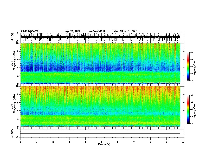Click time axis tick label "6"
This screenshot has width=206, height=159.
(118, 142)
